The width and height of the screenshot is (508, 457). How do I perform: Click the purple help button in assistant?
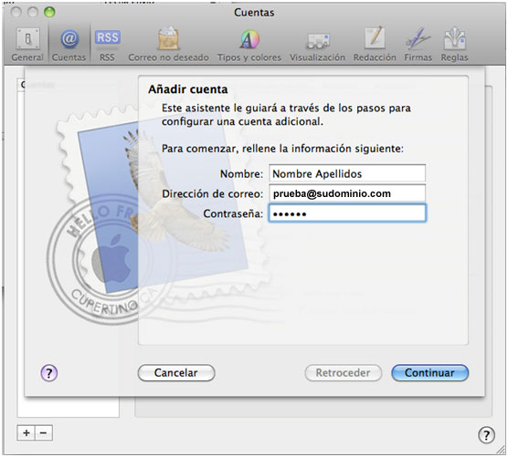[49, 373]
